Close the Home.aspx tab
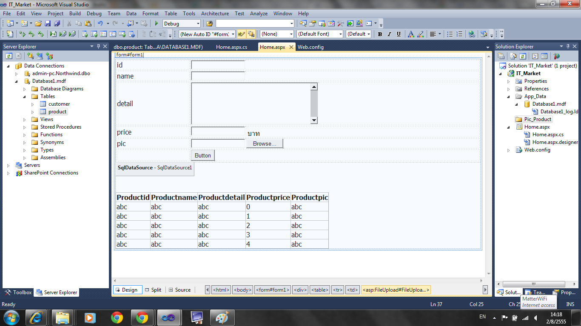 (291, 47)
